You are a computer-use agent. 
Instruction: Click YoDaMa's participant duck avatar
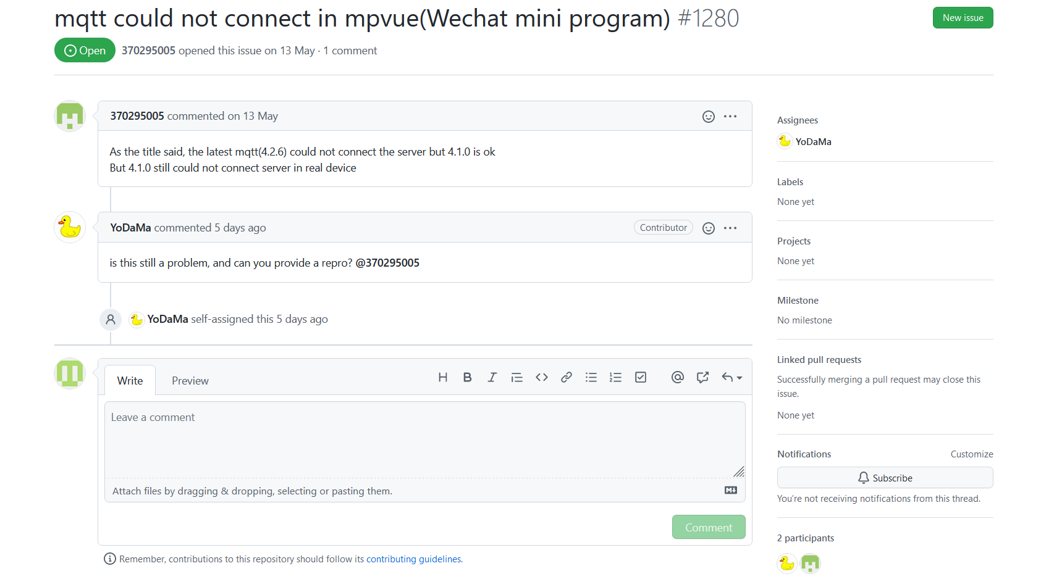pyautogui.click(x=787, y=564)
